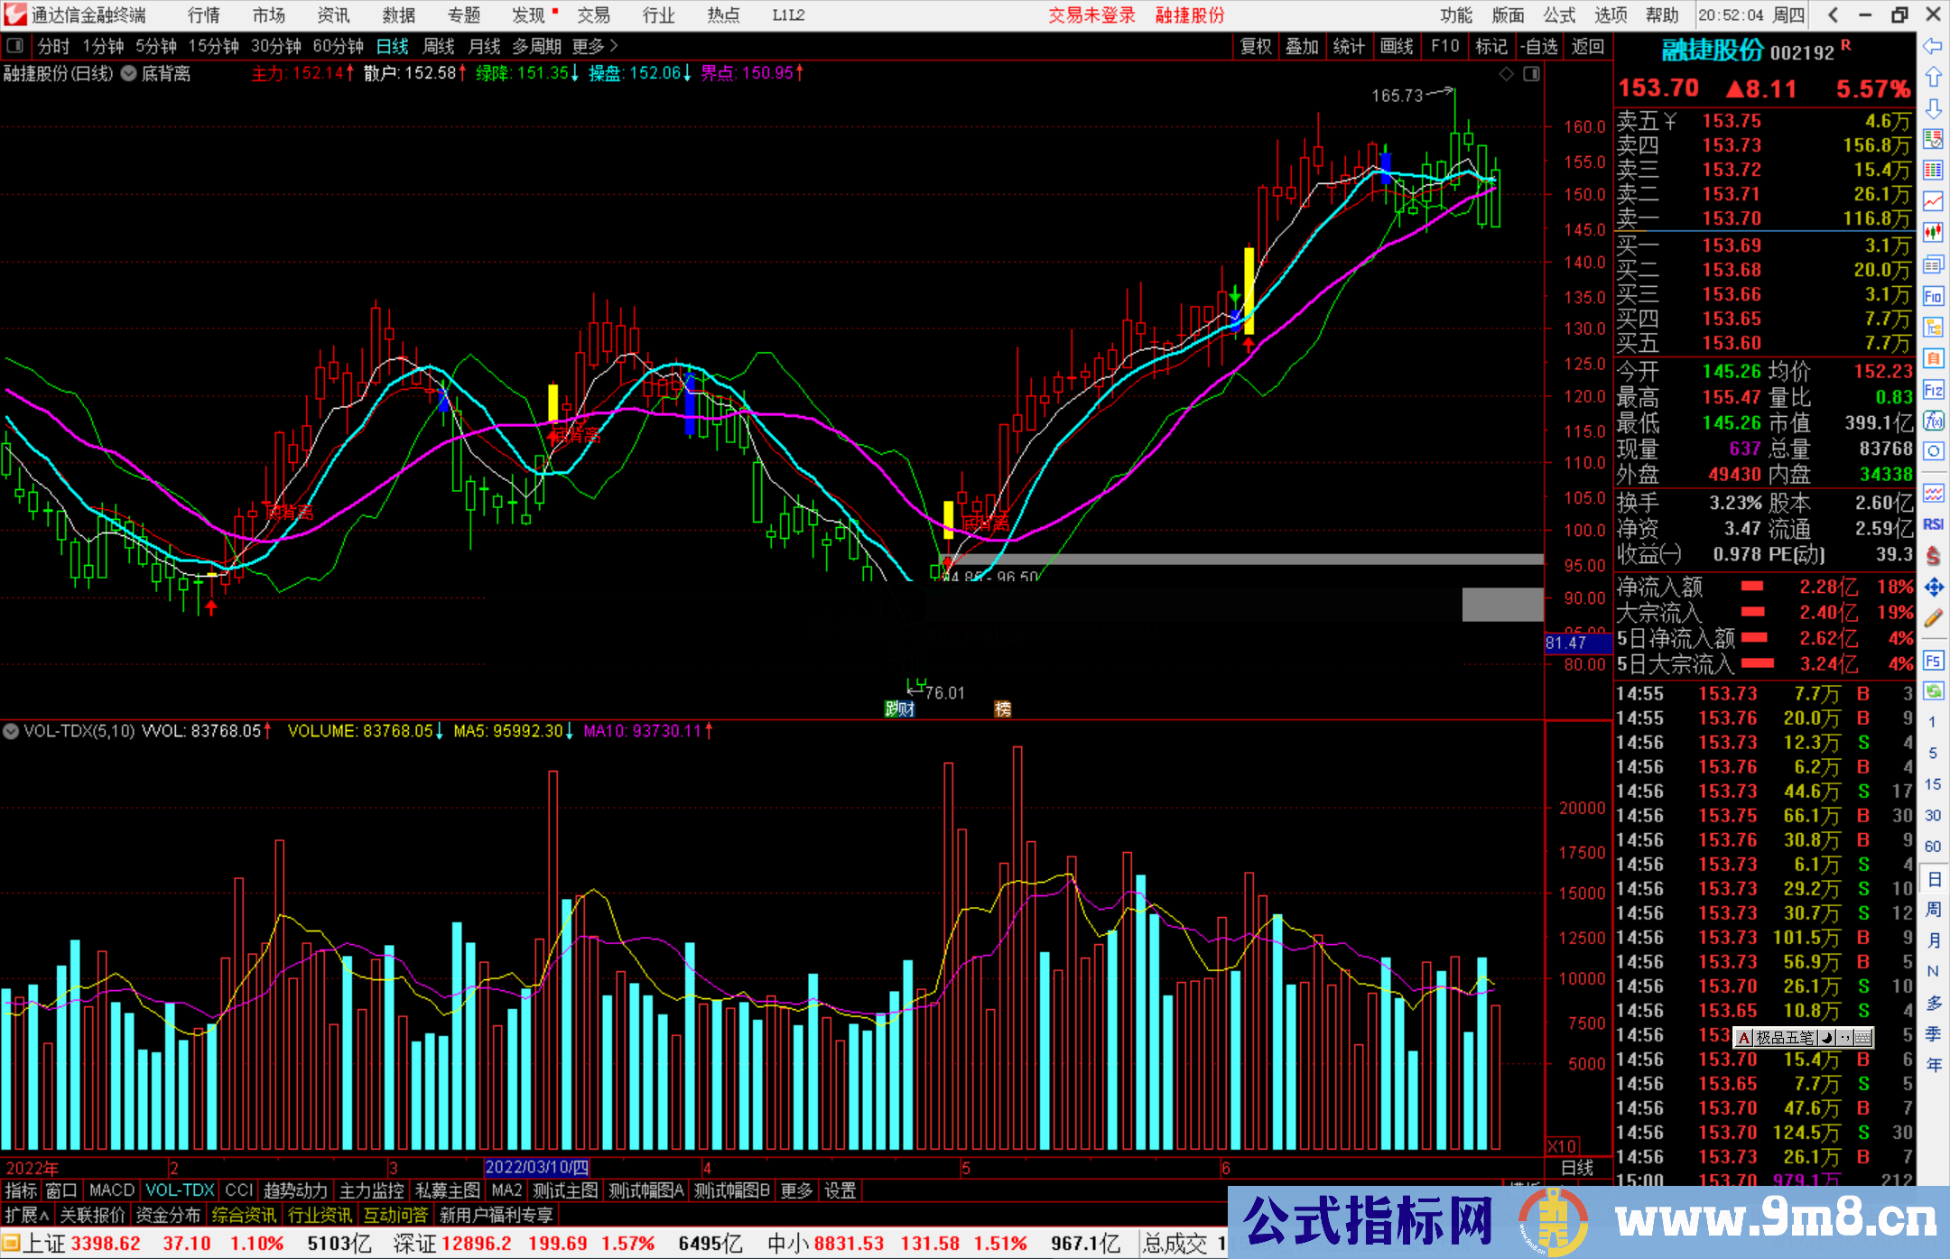Click the F12 sidebar icon
The image size is (1950, 1259).
click(x=1933, y=390)
